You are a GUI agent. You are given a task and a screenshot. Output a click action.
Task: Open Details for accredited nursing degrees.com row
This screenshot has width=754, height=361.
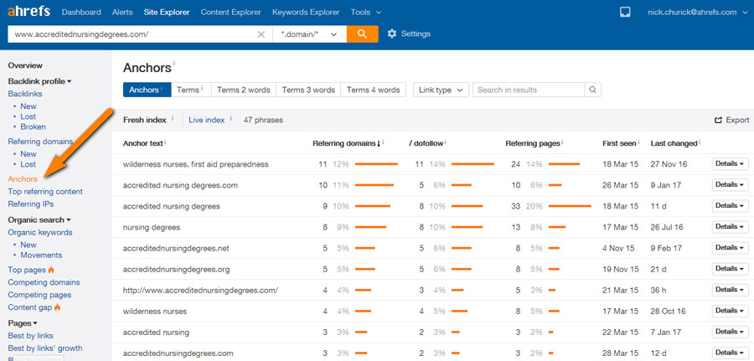tap(730, 184)
